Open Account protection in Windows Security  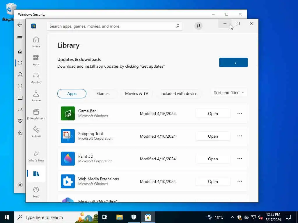20,75
